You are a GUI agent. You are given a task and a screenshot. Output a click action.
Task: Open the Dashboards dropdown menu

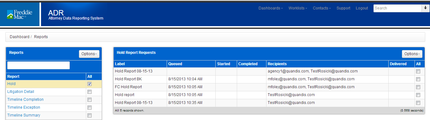click(271, 8)
